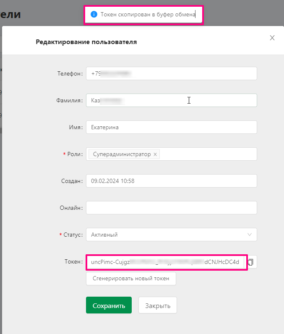Focus the Телефон input field
The image size is (284, 334).
(x=172, y=73)
